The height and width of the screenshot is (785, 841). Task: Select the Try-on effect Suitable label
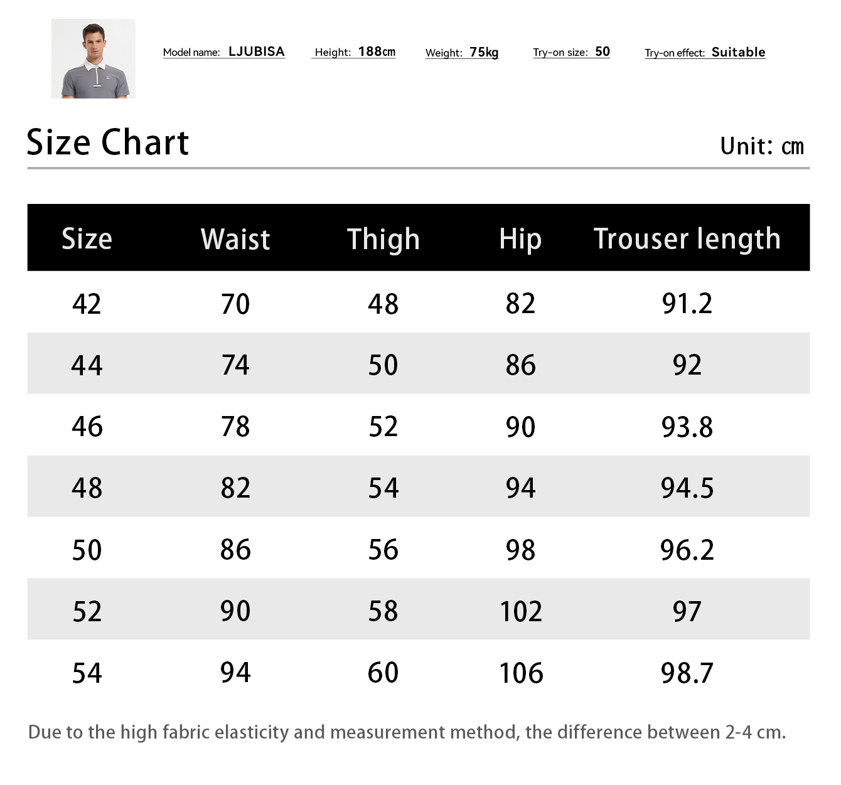(705, 53)
